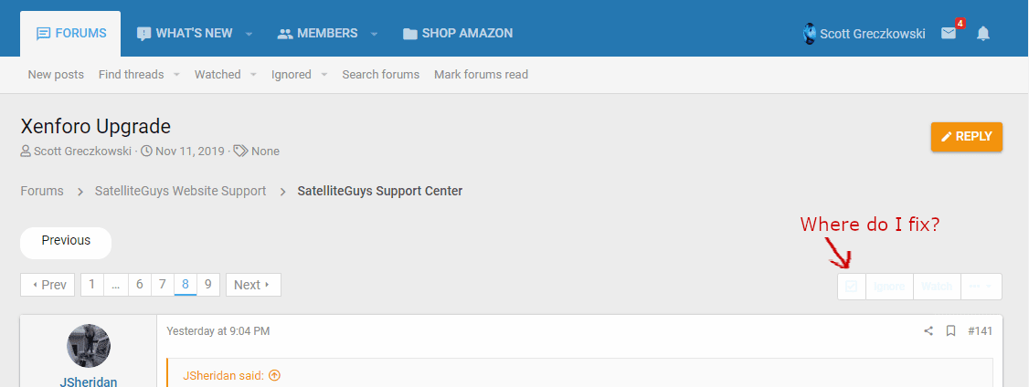1029x387 pixels.
Task: Bookmark post #141 with the bookmark icon
Action: (951, 331)
